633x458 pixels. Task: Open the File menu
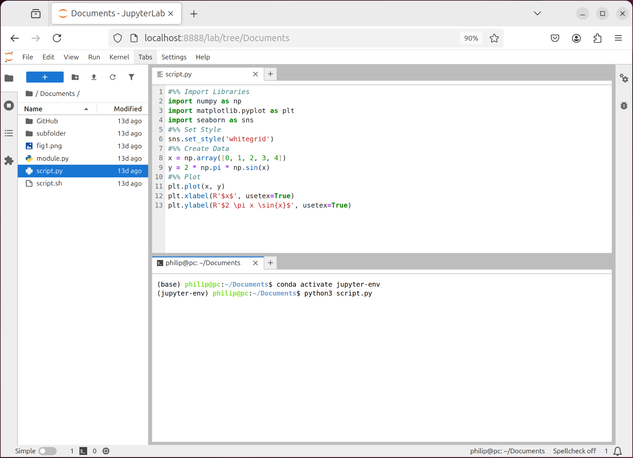27,57
